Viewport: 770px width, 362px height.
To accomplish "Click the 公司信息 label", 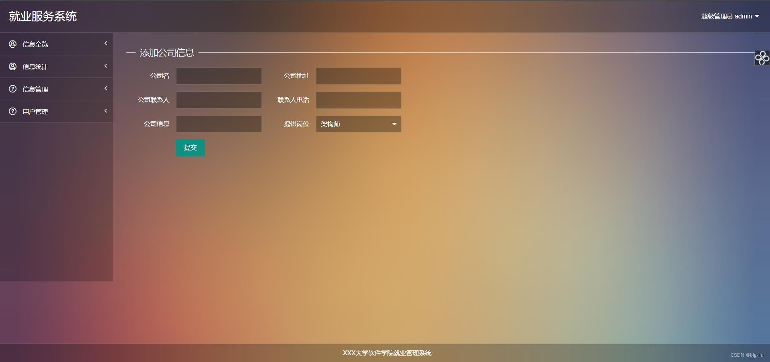I will coord(157,124).
